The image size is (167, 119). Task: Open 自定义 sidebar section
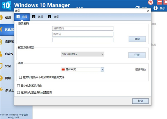(7, 54)
